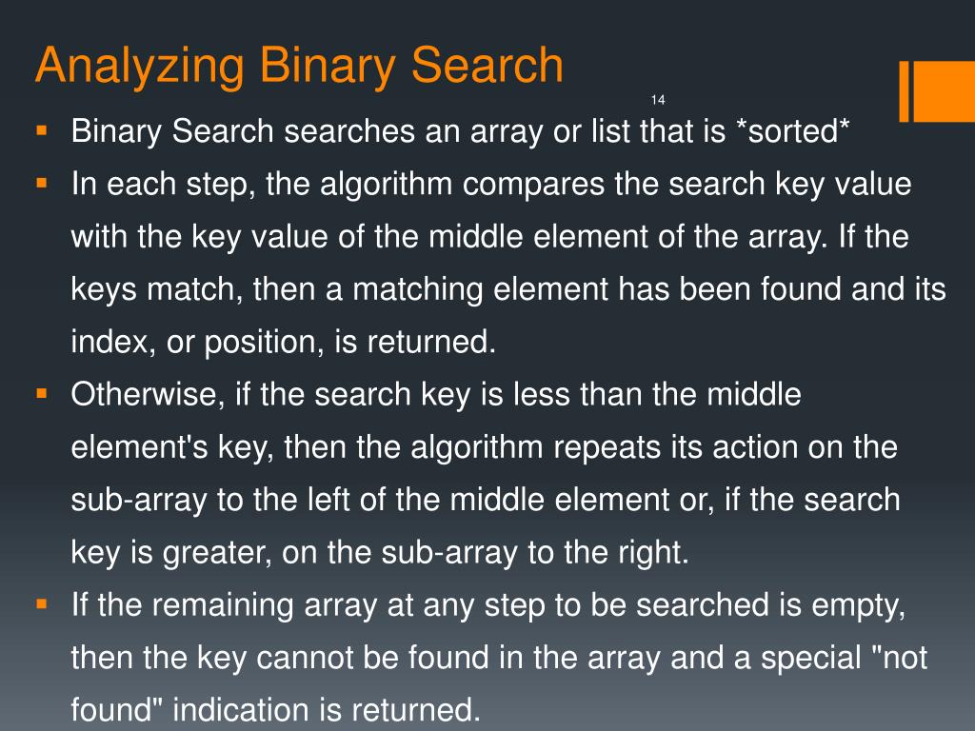Click the line starting "keys match, then"
Viewport: 975px width, 731px height.
(508, 289)
